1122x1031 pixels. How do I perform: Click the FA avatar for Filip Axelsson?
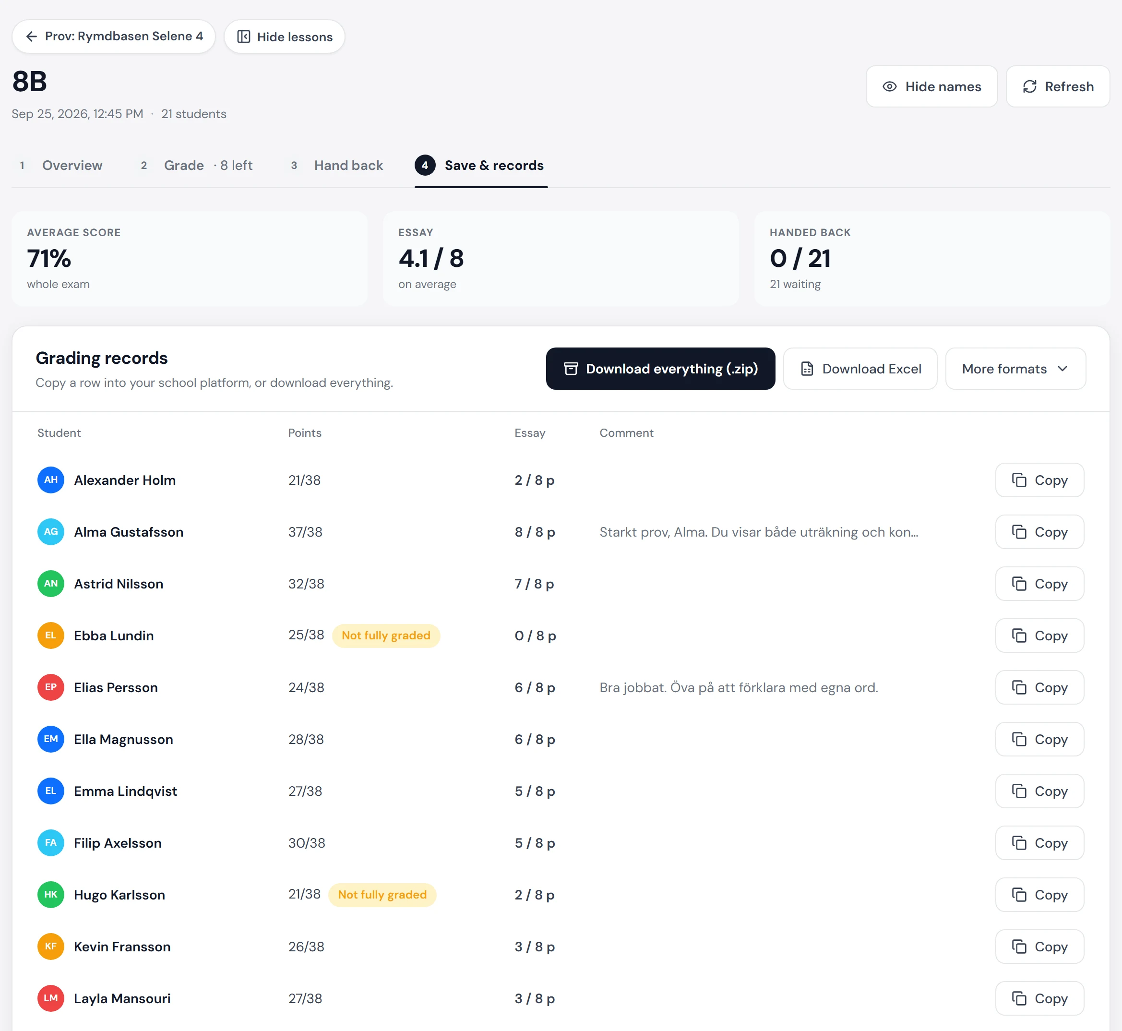(51, 843)
